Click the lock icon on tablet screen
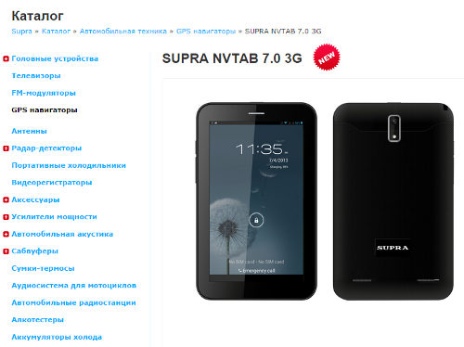The image size is (464, 347). pos(256,220)
